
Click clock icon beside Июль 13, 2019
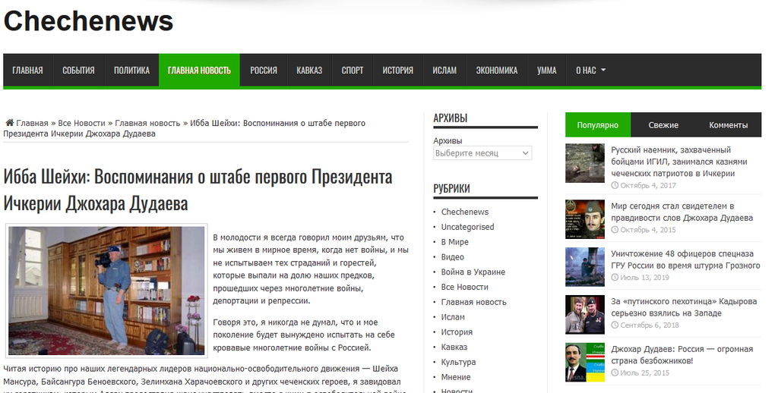[615, 278]
